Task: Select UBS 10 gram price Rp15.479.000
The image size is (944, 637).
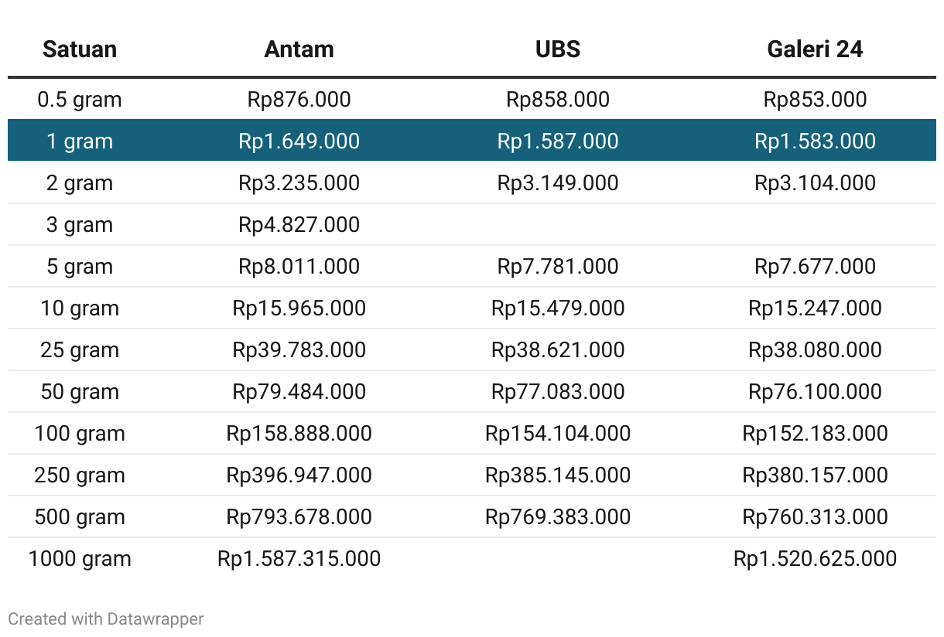Action: (x=557, y=308)
